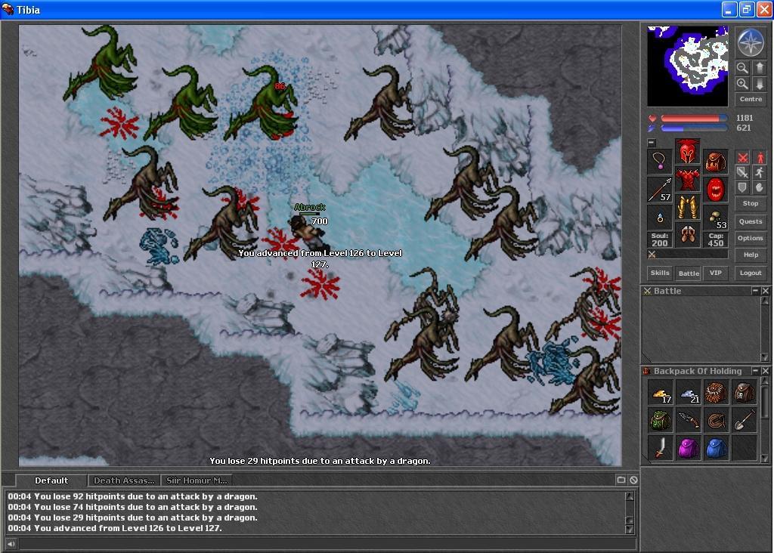Minimize the Backpack Of Holding panel
Image resolution: width=774 pixels, height=553 pixels.
[755, 370]
